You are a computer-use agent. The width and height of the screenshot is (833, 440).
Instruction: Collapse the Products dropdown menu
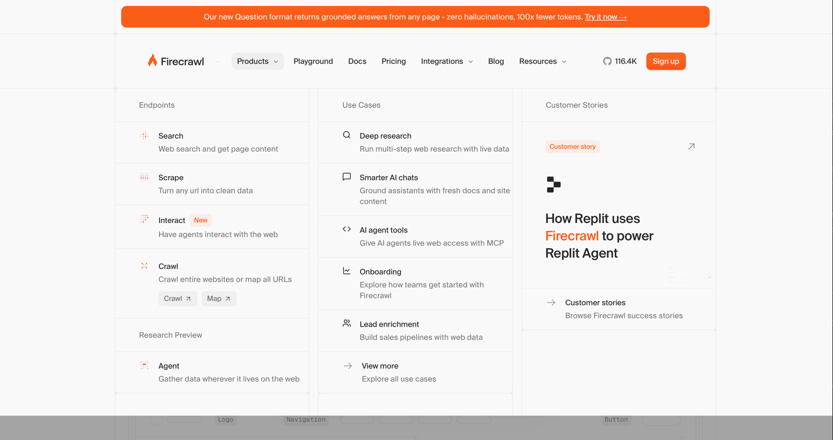pos(258,61)
